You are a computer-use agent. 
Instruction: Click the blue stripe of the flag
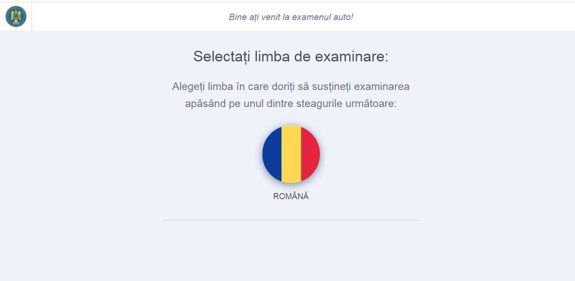[x=272, y=154]
